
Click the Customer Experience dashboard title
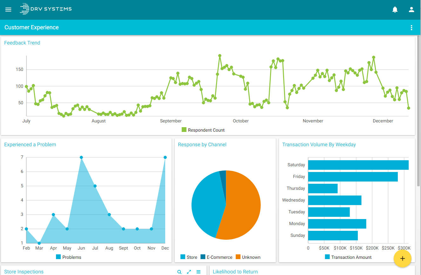(31, 27)
